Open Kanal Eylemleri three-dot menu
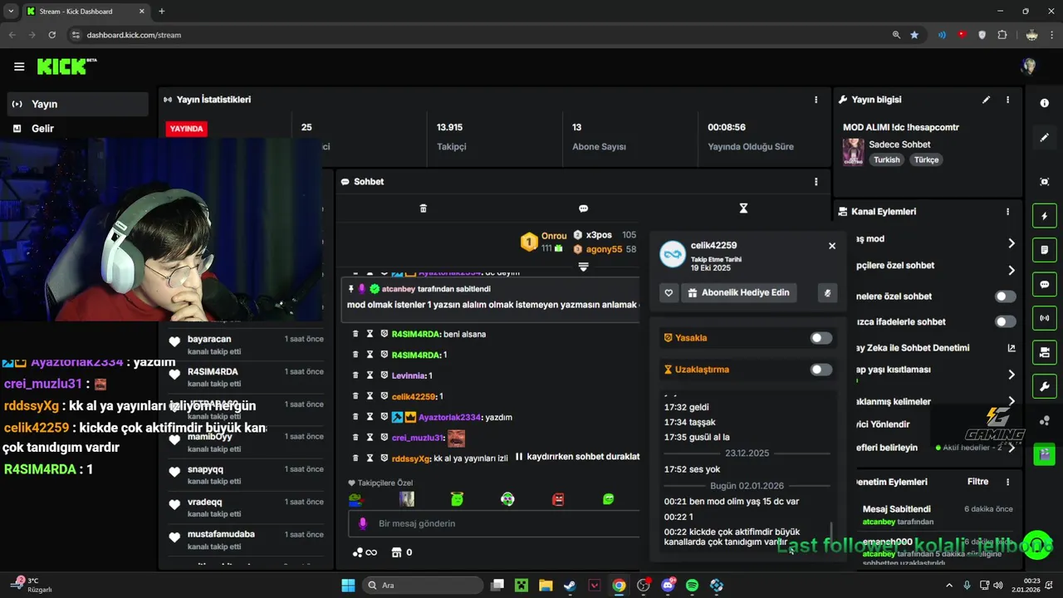 (1008, 212)
